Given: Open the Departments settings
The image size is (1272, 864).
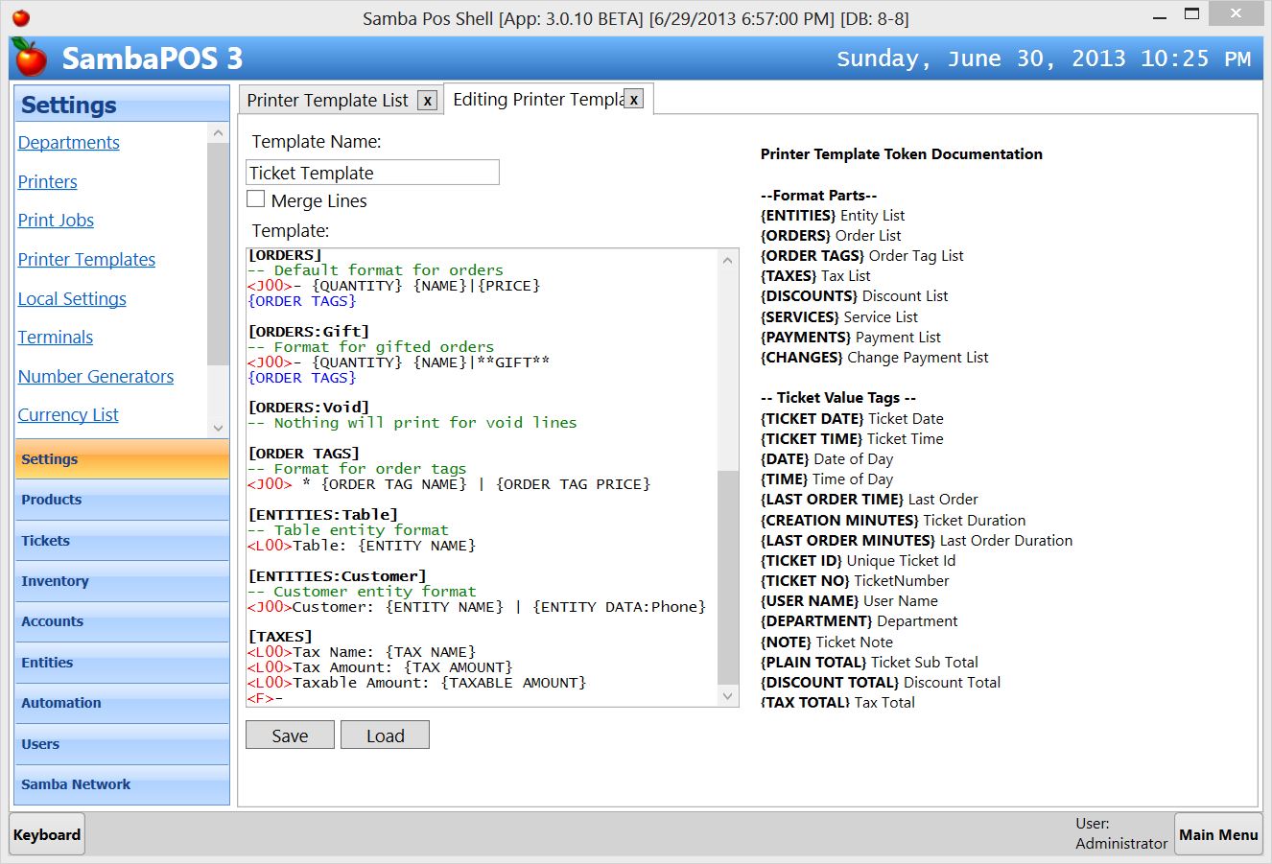Looking at the screenshot, I should pos(68,142).
